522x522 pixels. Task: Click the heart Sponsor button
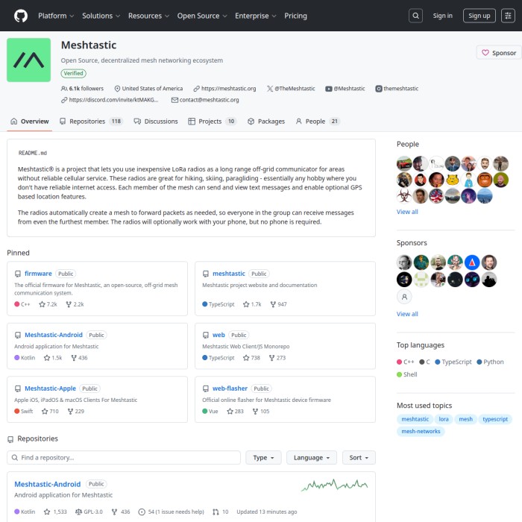click(499, 53)
